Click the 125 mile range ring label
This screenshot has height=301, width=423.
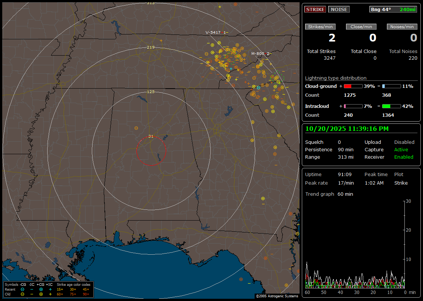point(151,92)
